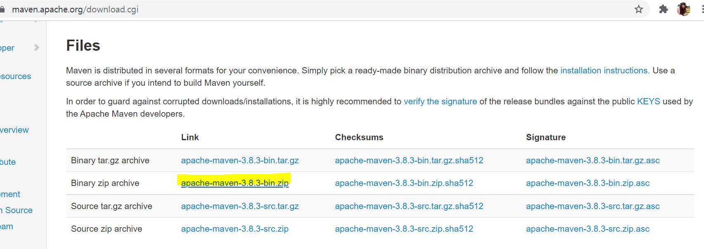Open the sidebar link ending in 'sources'
704x249 pixels.
click(15, 76)
